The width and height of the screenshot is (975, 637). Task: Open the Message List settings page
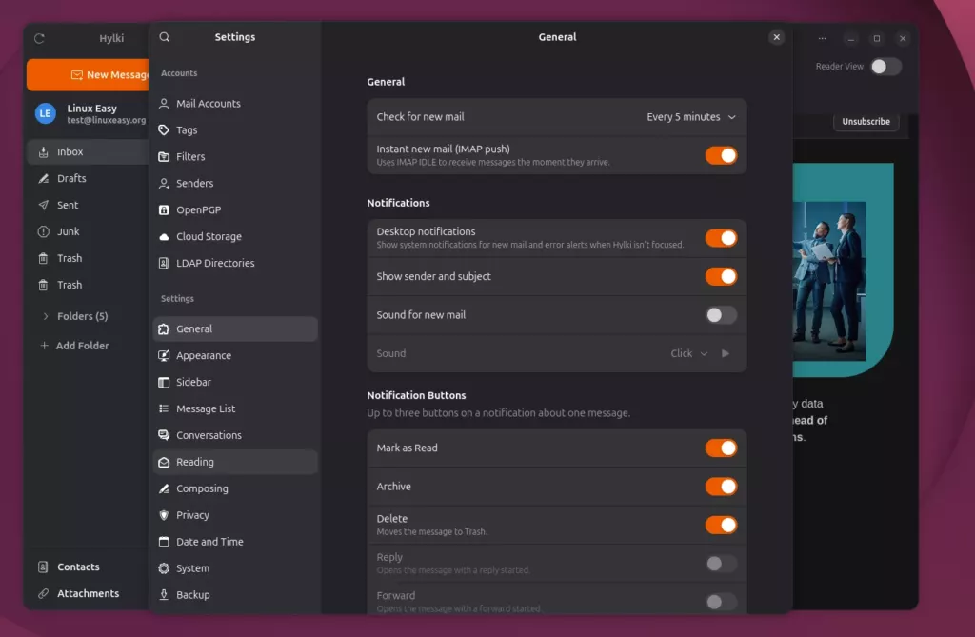point(235,408)
